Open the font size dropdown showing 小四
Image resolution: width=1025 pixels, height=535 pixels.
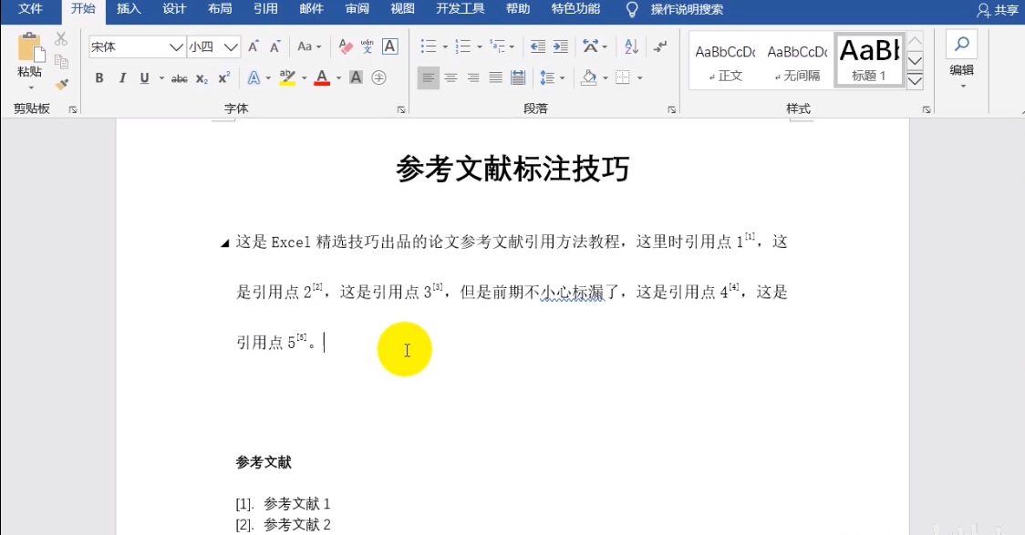pyautogui.click(x=231, y=46)
